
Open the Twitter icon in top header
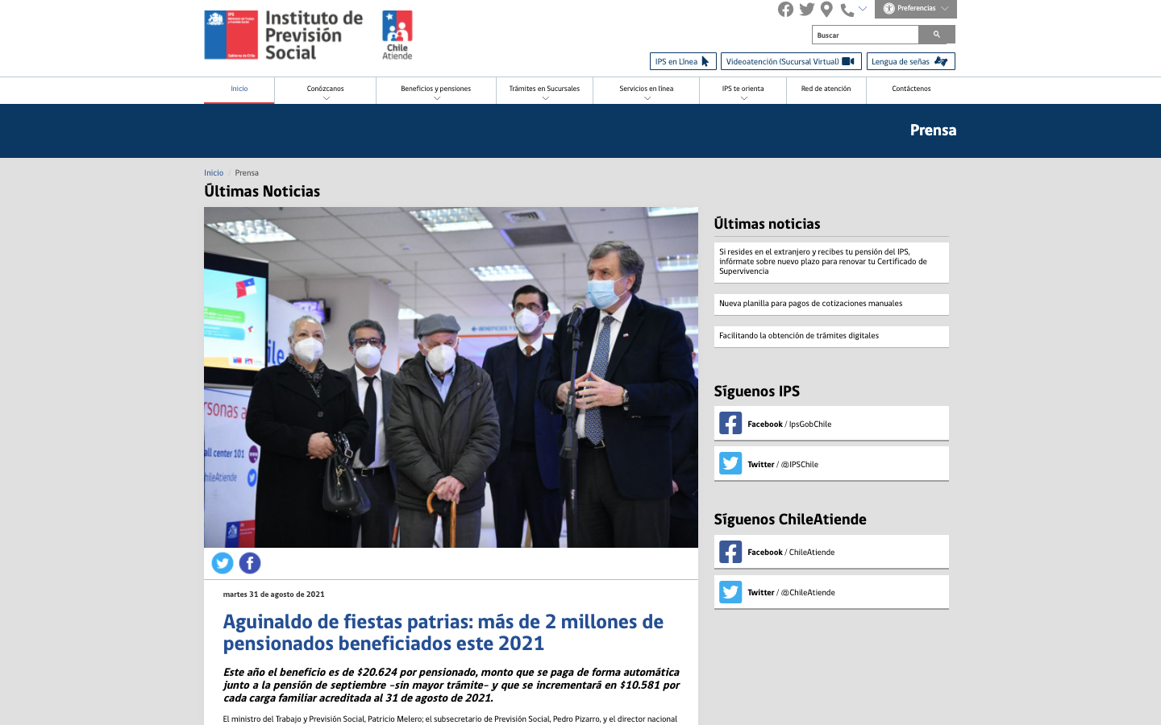pos(806,9)
